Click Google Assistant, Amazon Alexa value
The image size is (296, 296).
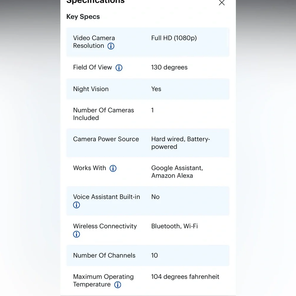pyautogui.click(x=177, y=172)
